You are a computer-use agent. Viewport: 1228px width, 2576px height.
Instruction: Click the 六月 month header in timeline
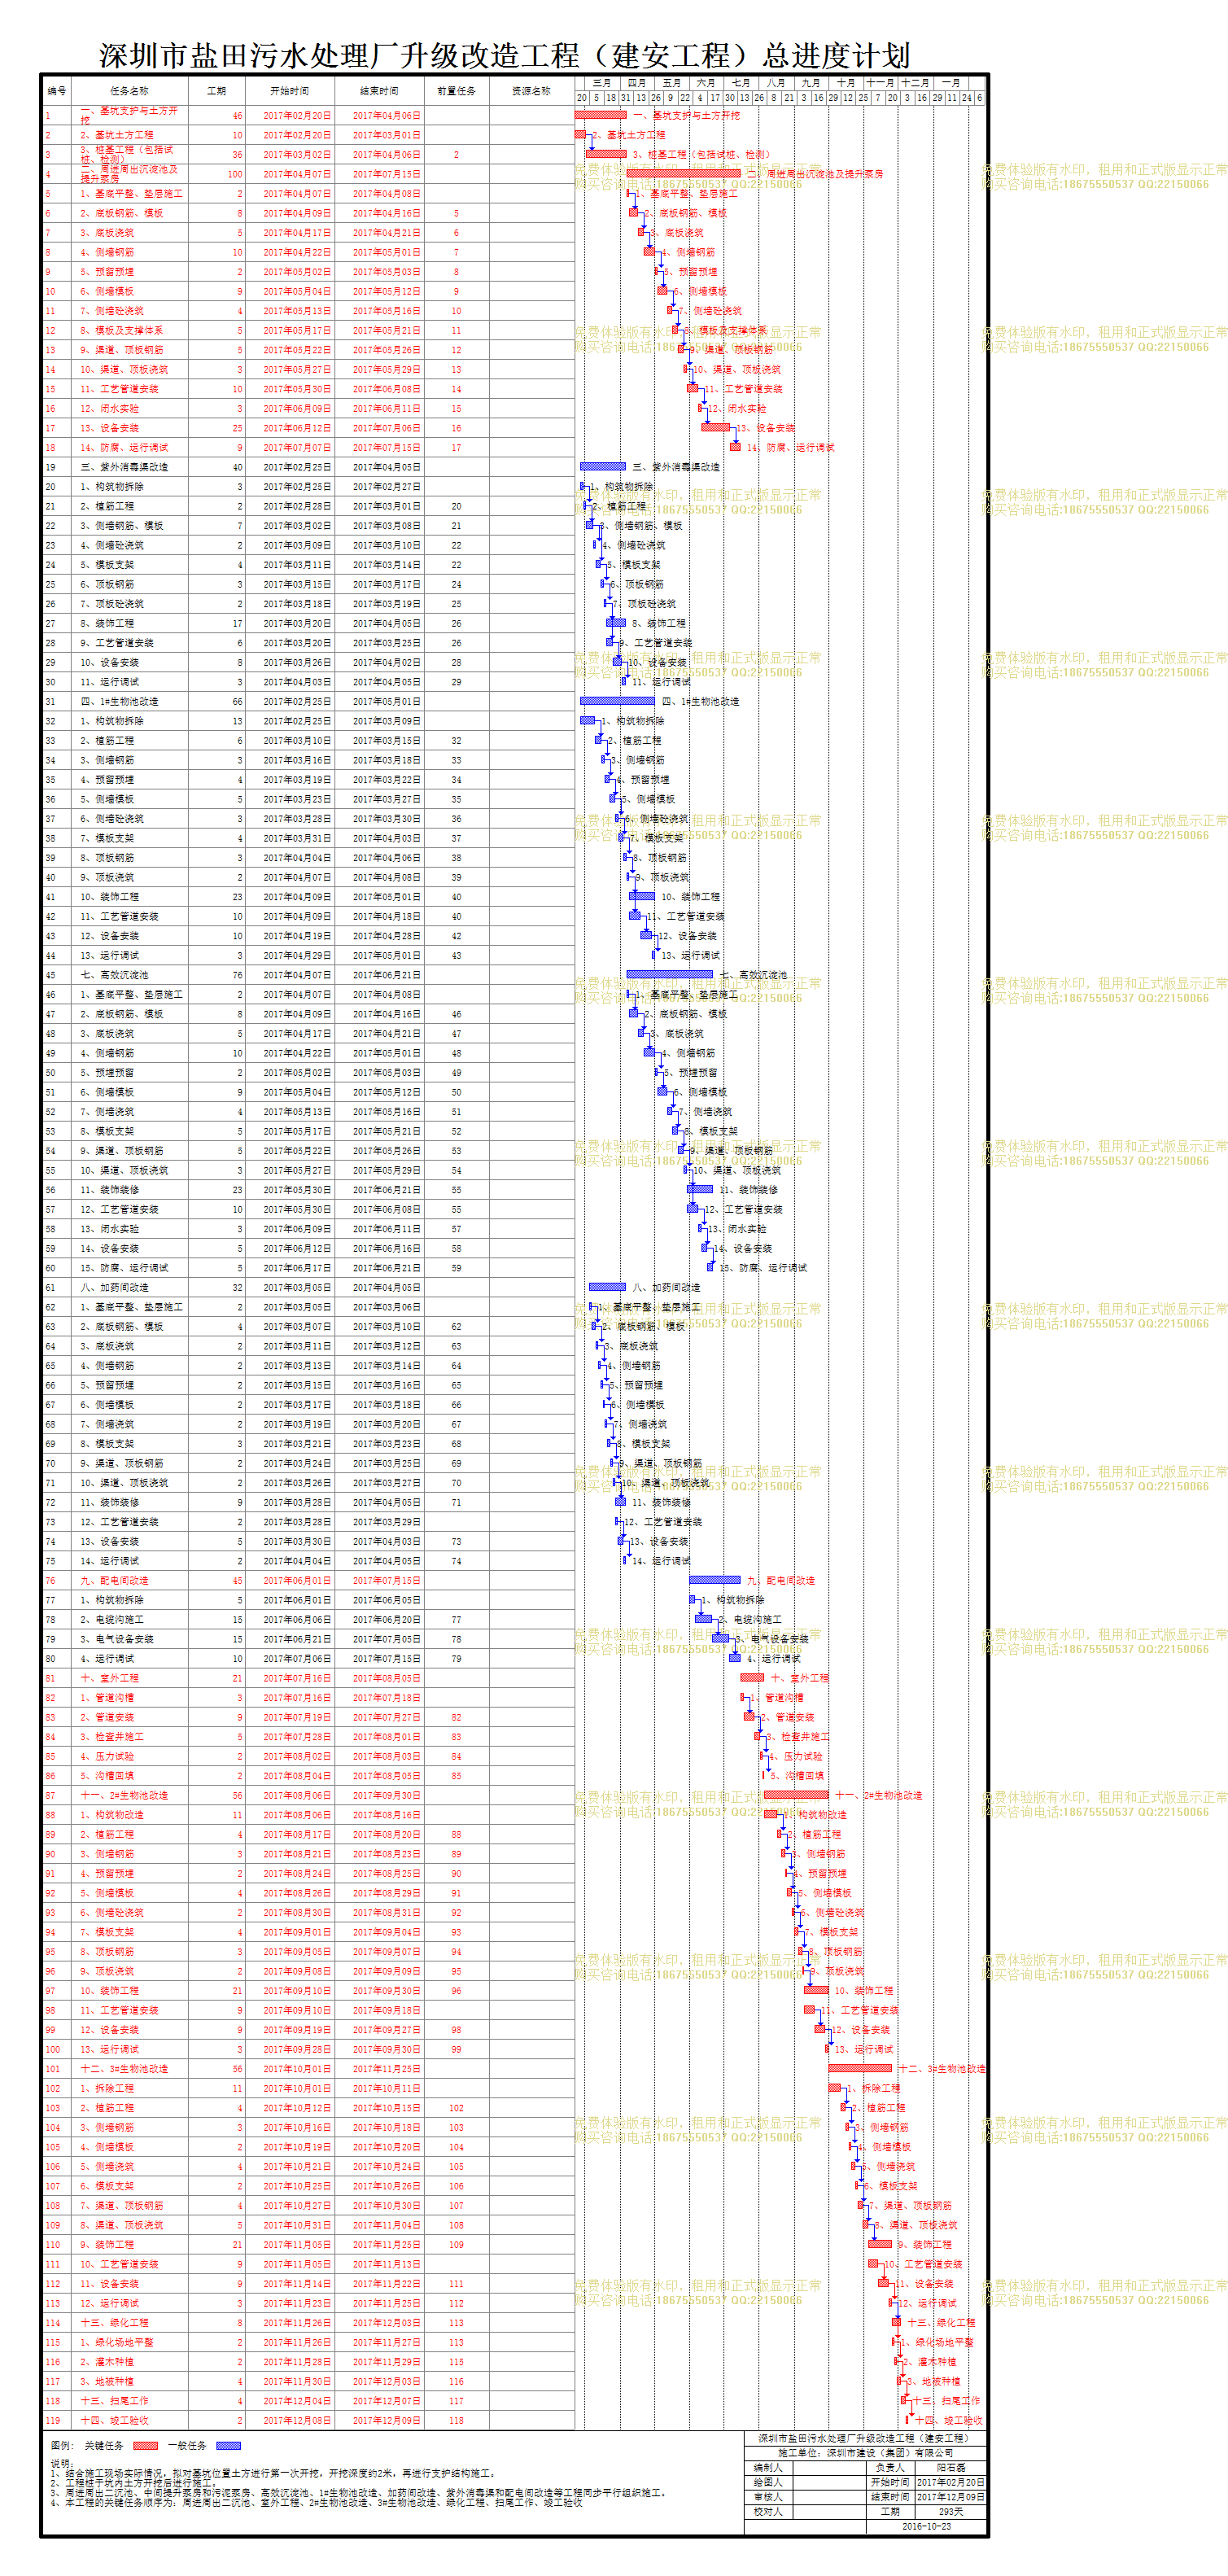tap(706, 82)
